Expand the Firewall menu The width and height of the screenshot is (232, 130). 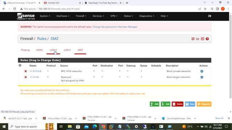81,16
